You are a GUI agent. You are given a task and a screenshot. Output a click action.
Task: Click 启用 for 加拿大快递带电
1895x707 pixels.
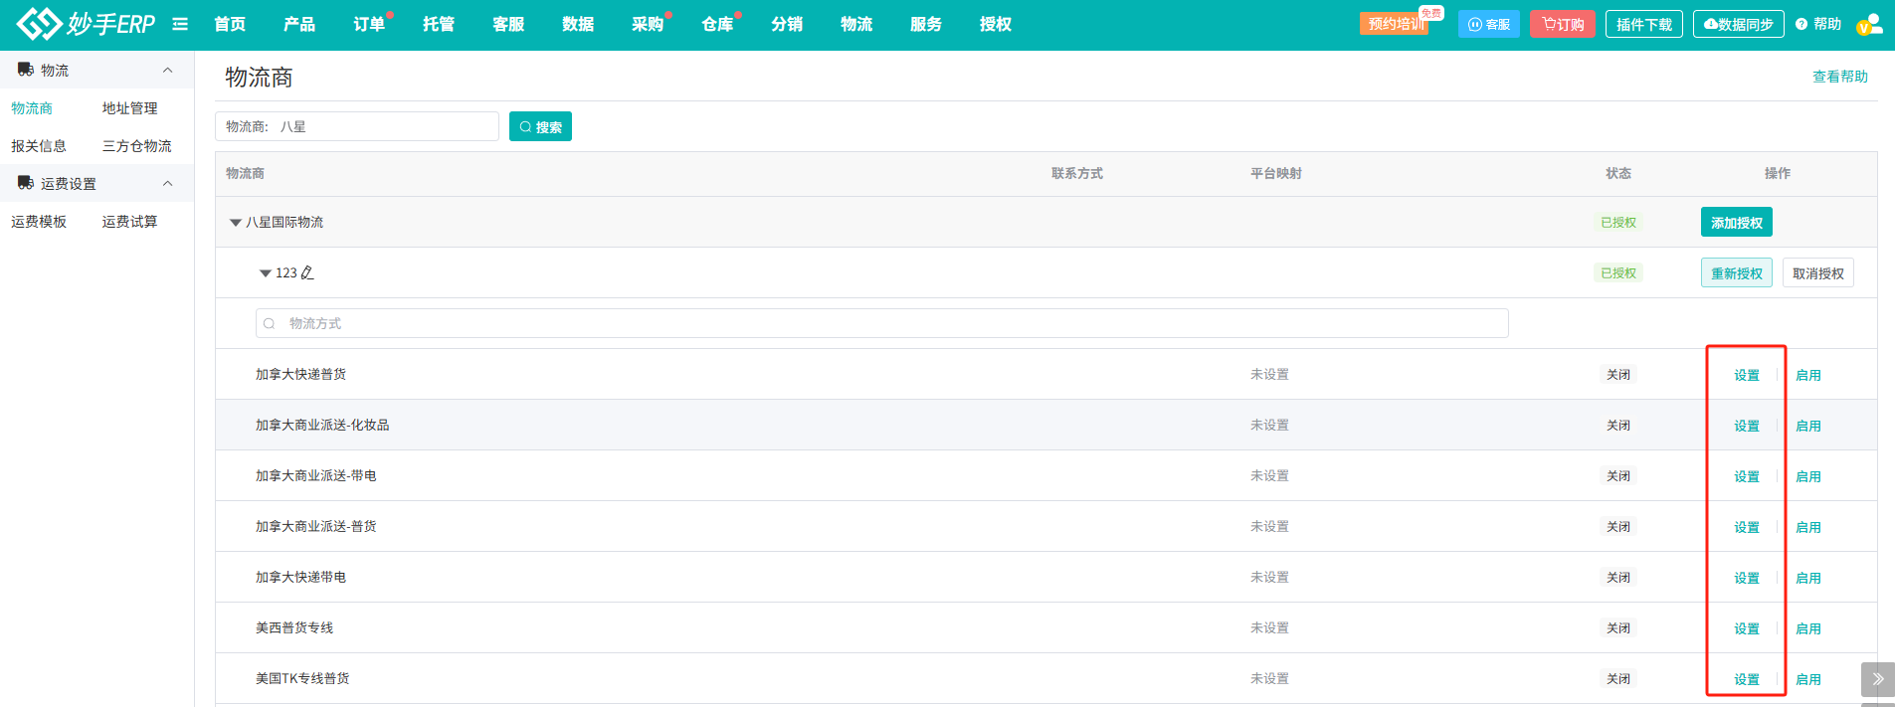[x=1808, y=578]
